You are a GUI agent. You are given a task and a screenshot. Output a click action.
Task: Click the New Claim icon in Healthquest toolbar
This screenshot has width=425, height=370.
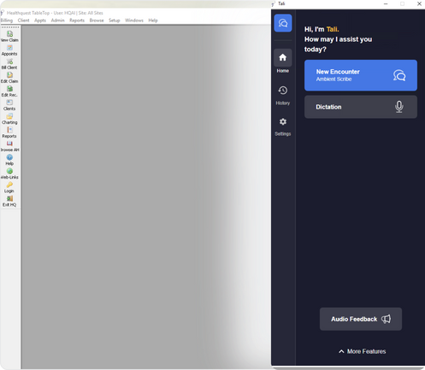(x=9, y=34)
